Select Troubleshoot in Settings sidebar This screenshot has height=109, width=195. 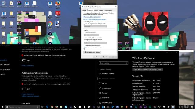107,88
